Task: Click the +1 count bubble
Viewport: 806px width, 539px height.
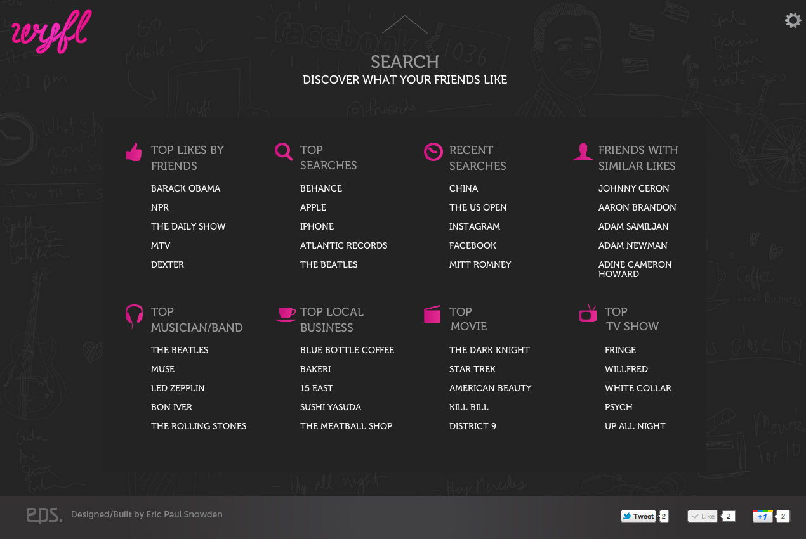Action: (x=783, y=516)
